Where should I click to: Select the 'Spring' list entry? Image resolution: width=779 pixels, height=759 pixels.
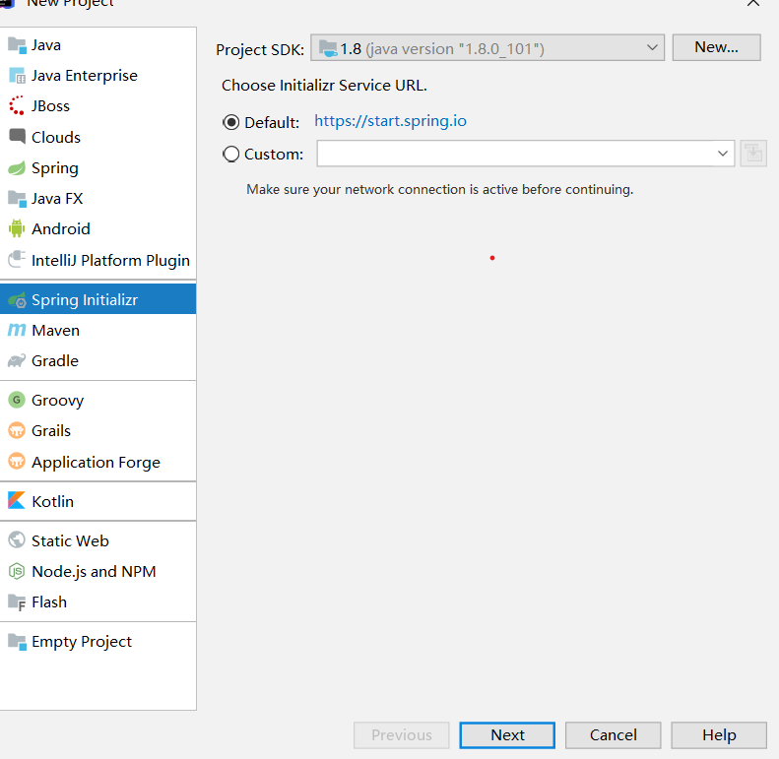coord(97,168)
